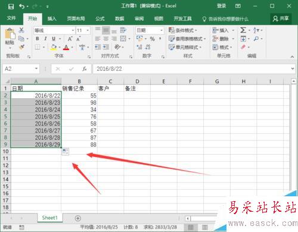Apply the percent style
Viewport: 298px width, 232px height.
coord(152,39)
